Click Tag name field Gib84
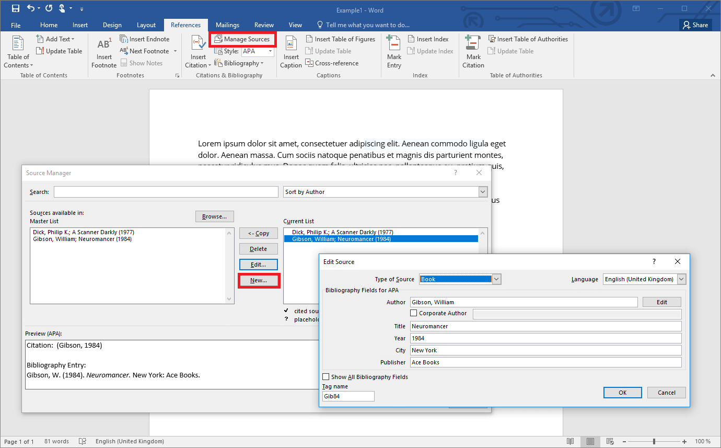This screenshot has width=721, height=448. (x=348, y=396)
